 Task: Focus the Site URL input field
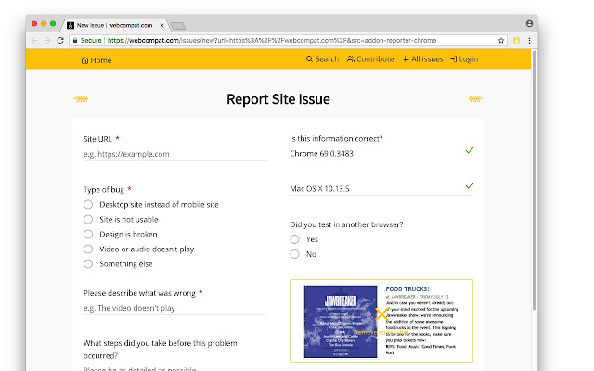(x=175, y=154)
